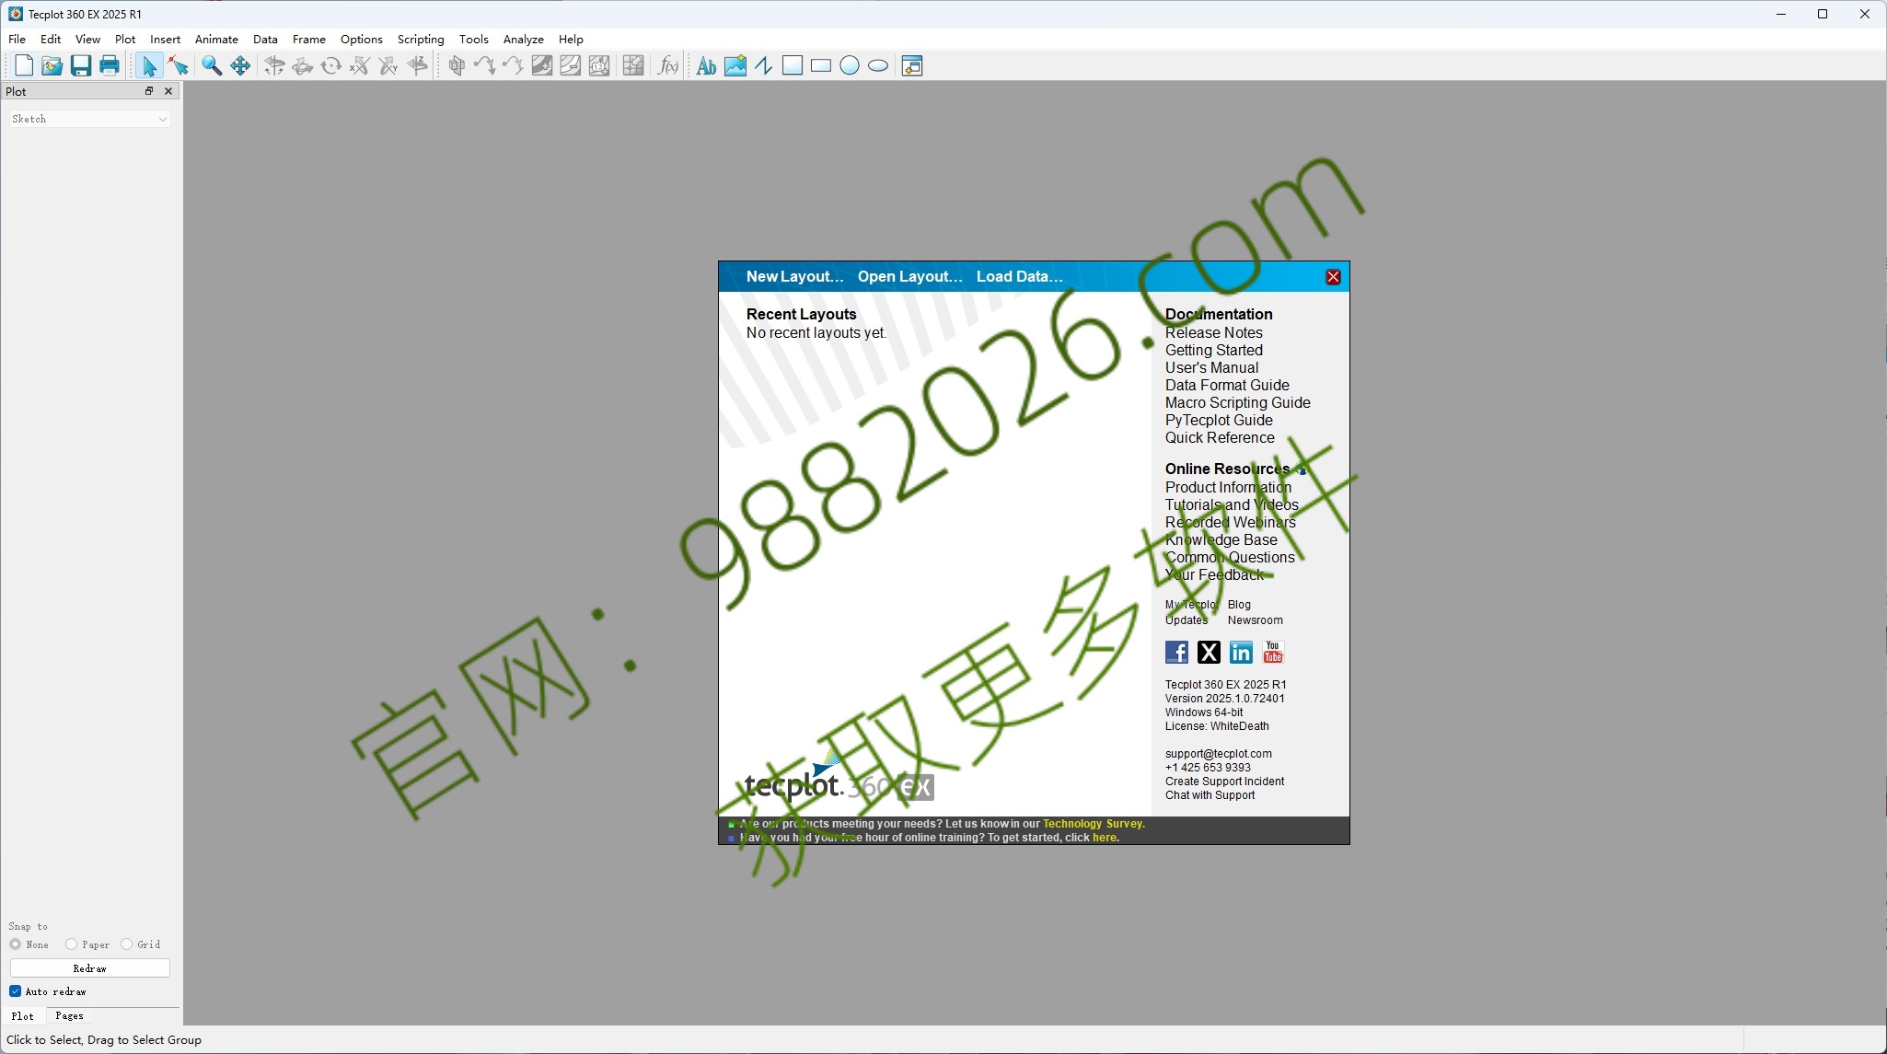Click the create new frame icon
Image resolution: width=1887 pixels, height=1054 pixels.
912,65
